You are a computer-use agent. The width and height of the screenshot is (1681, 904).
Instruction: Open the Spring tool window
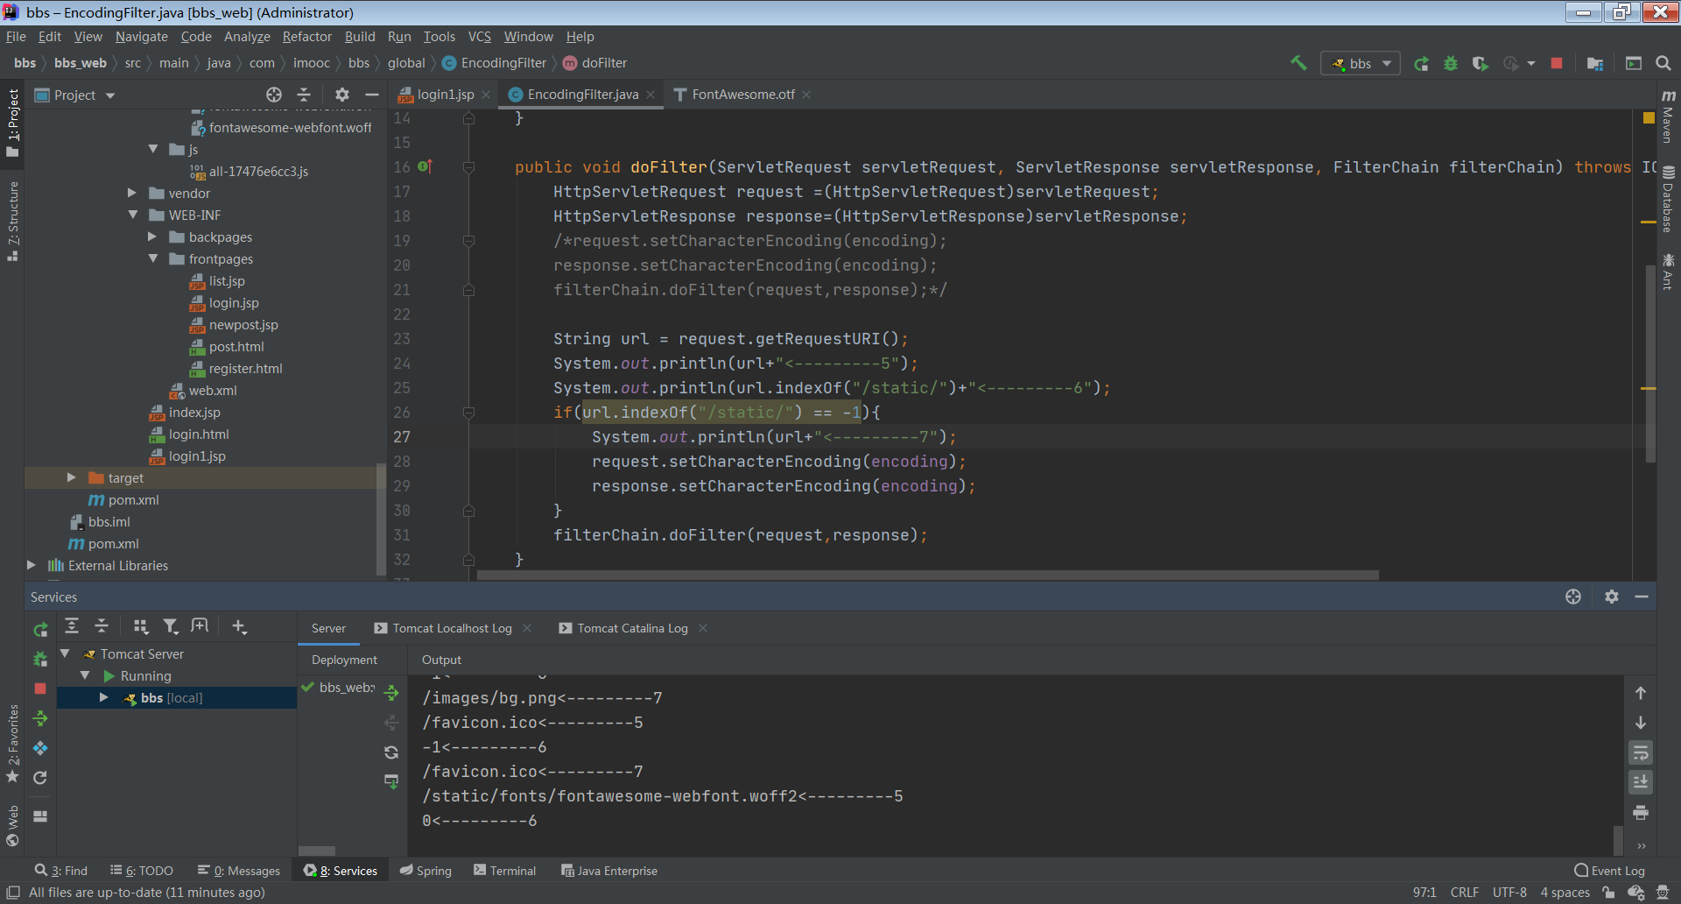tap(426, 871)
